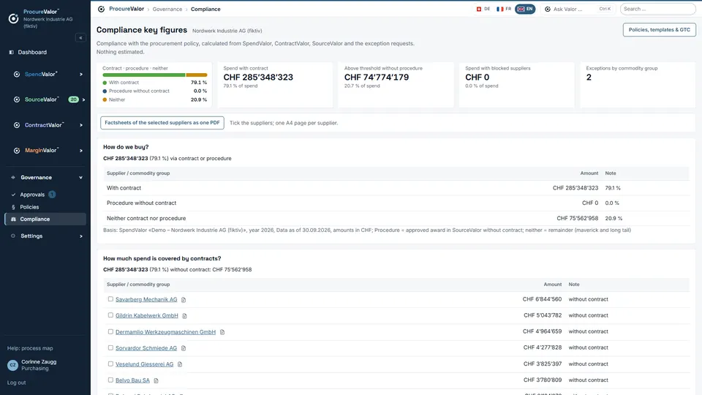Open the Help: process map link
The height and width of the screenshot is (395, 702).
[30, 348]
